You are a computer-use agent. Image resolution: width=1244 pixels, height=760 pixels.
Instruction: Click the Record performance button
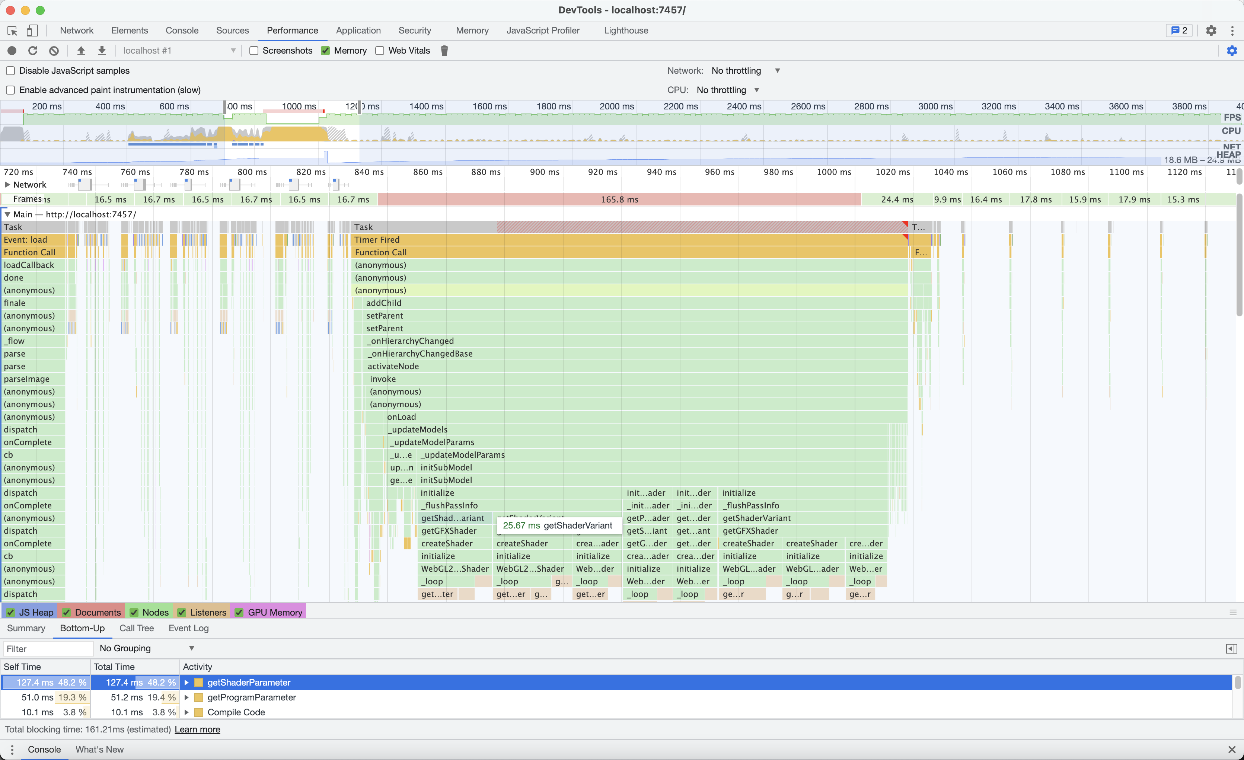point(12,51)
